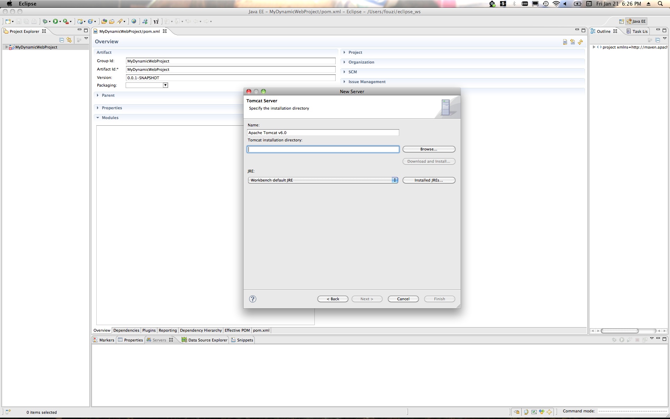The image size is (670, 419).
Task: Click the Open Type folder icon
Action: point(104,21)
